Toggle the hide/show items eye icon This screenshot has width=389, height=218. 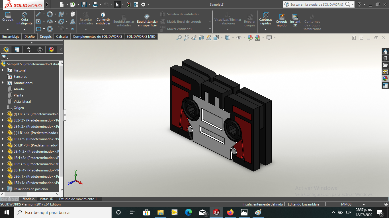coord(239,38)
